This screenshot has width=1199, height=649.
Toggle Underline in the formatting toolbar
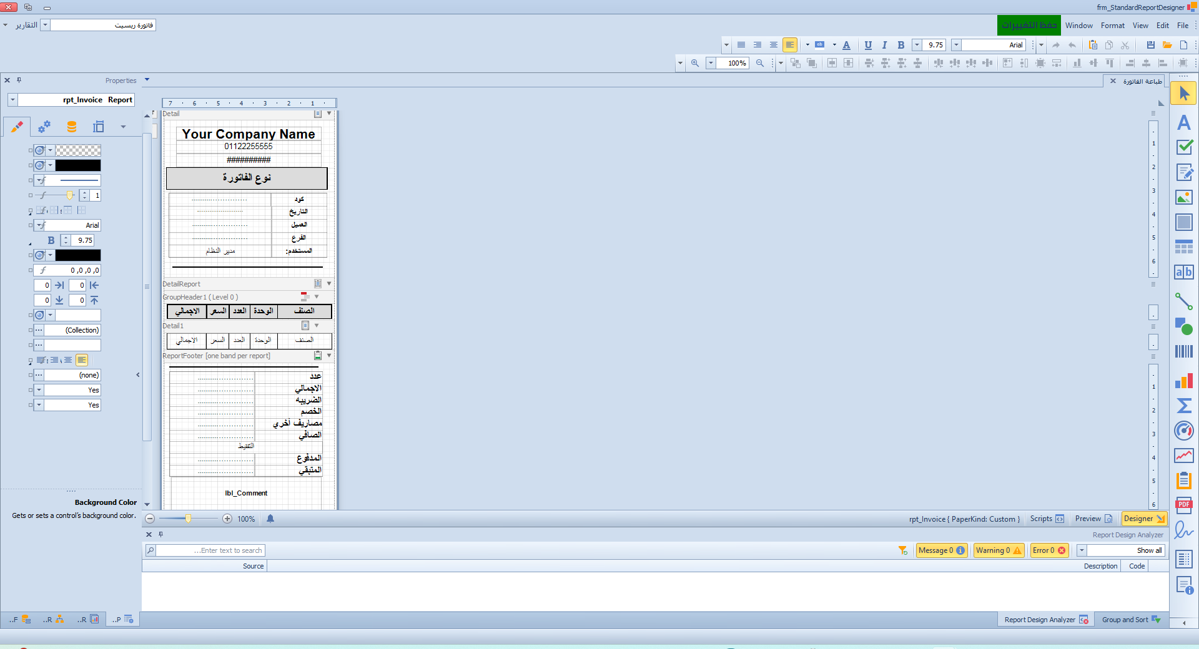pos(868,45)
